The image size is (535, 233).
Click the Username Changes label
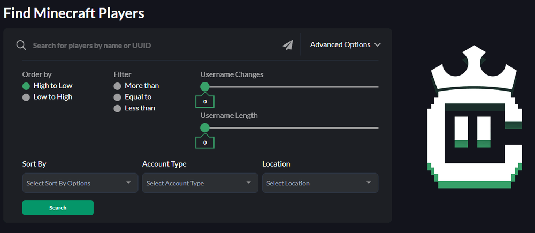[x=232, y=74]
